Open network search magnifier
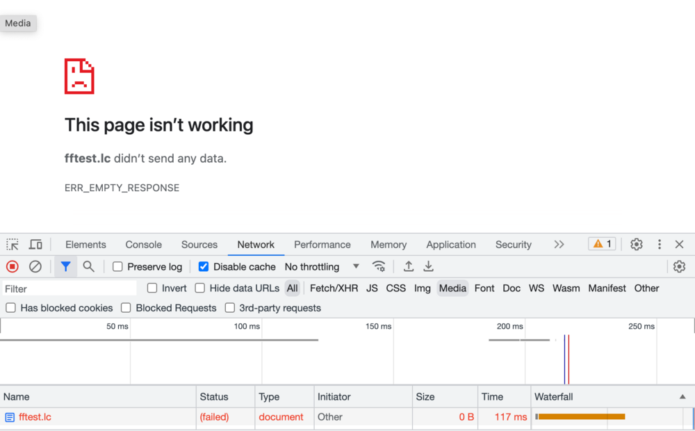The width and height of the screenshot is (695, 431). click(88, 267)
